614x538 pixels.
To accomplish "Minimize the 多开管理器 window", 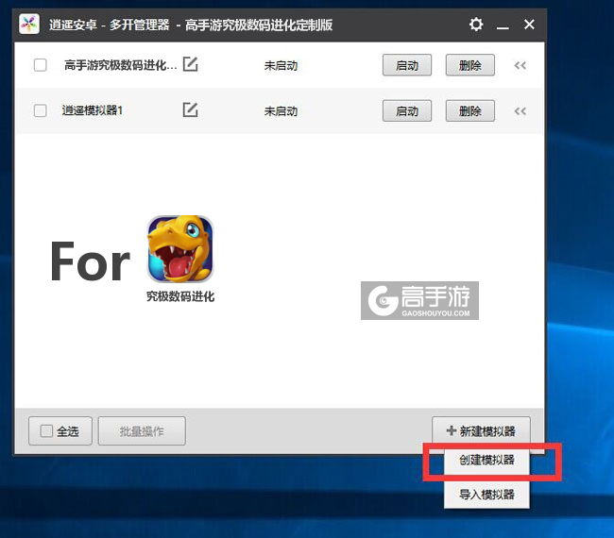I will pos(503,25).
